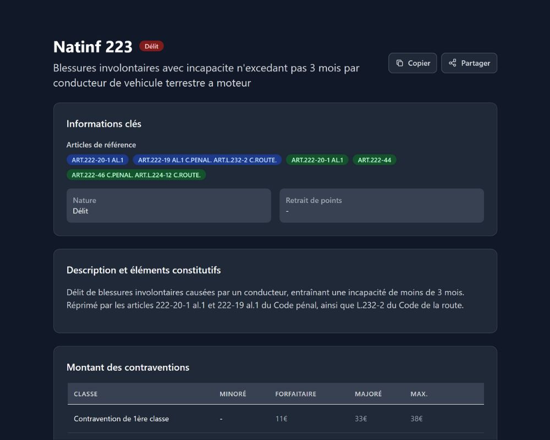
Task: Click the Nature field showing Délit
Action: [x=168, y=206]
